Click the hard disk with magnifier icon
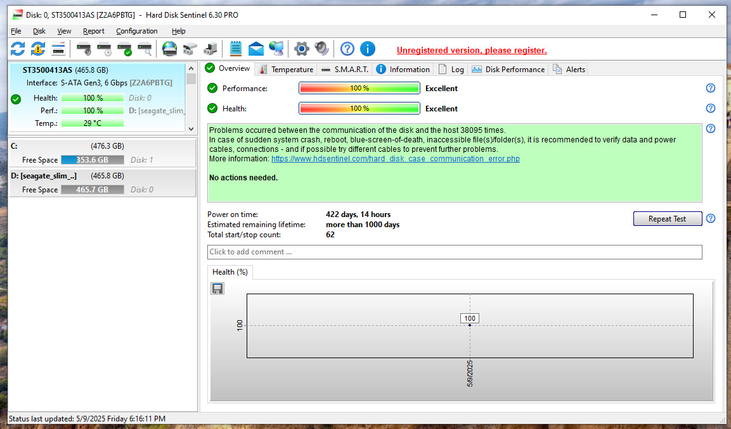This screenshot has height=429, width=731. point(145,48)
